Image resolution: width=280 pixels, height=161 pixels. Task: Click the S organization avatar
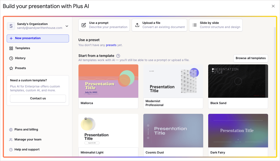click(11, 26)
